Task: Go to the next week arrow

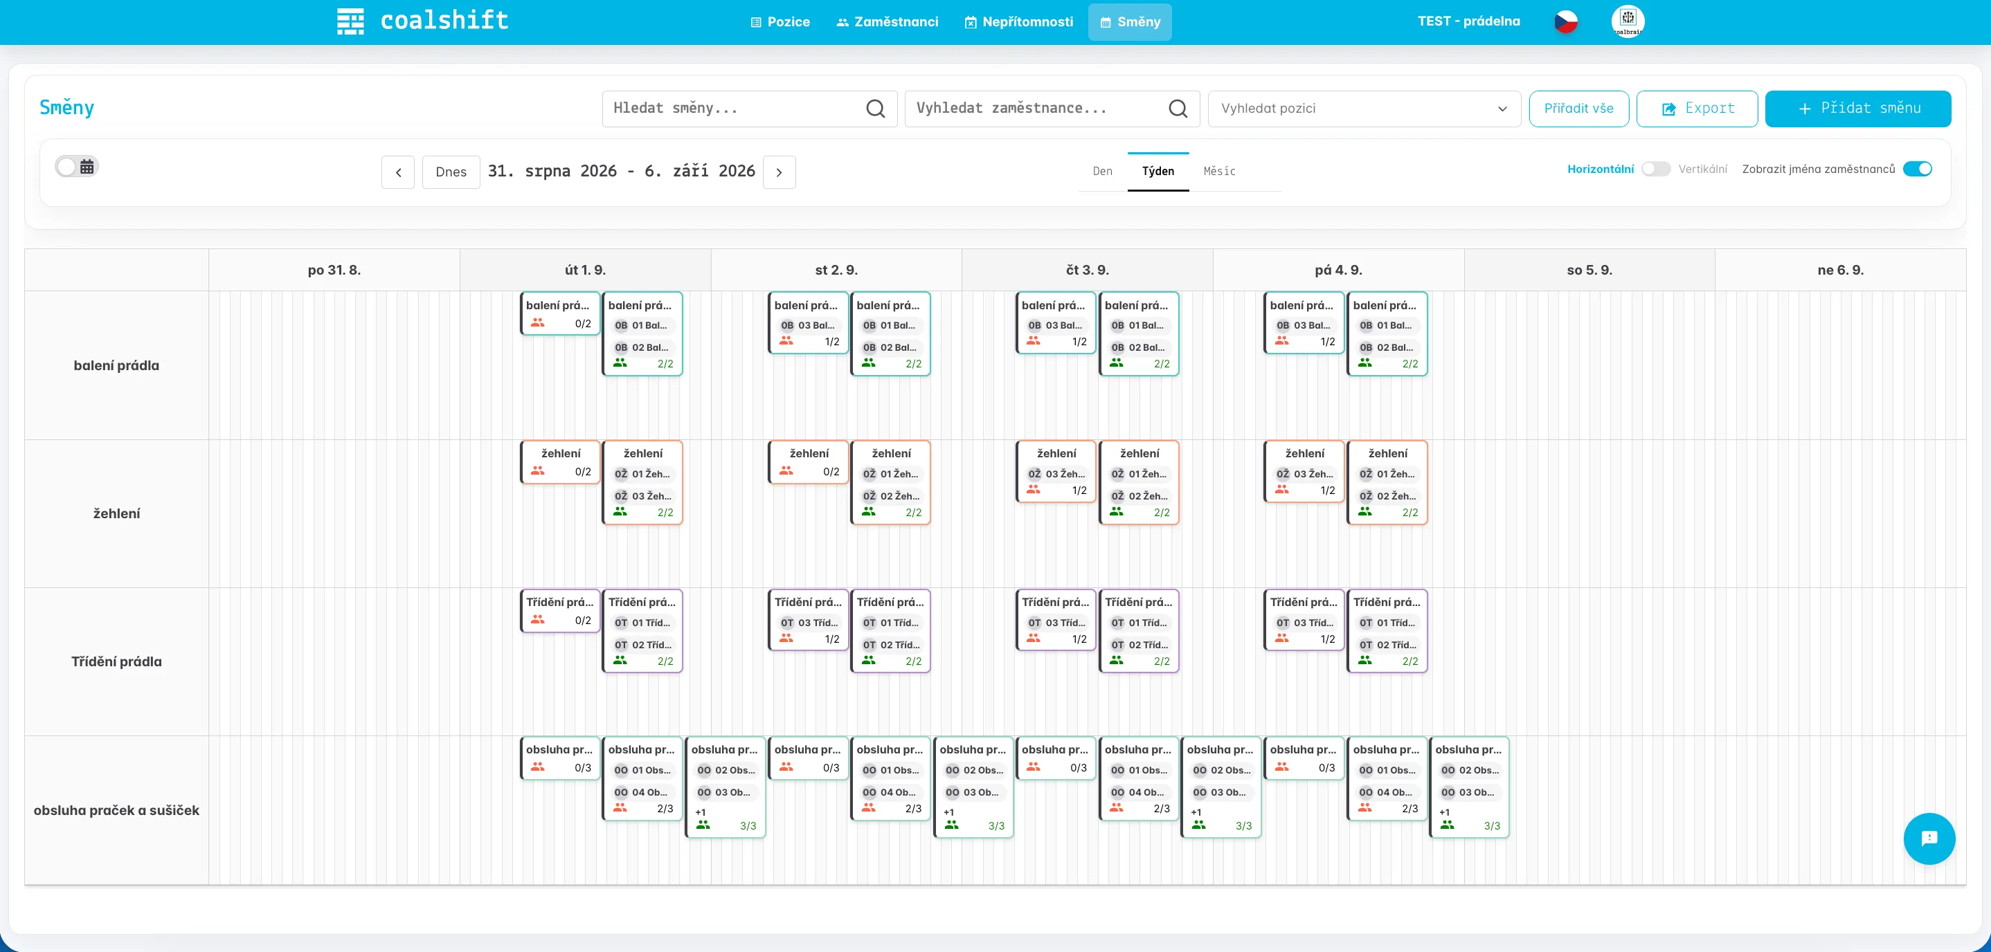Action: pos(779,172)
